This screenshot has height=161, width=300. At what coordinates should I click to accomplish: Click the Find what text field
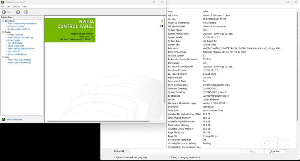pos(185,151)
